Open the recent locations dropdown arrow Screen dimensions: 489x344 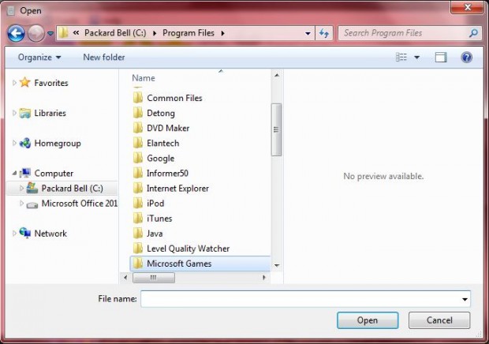point(50,33)
